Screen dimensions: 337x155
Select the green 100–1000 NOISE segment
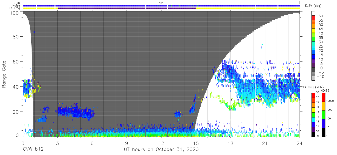tap(324, 115)
